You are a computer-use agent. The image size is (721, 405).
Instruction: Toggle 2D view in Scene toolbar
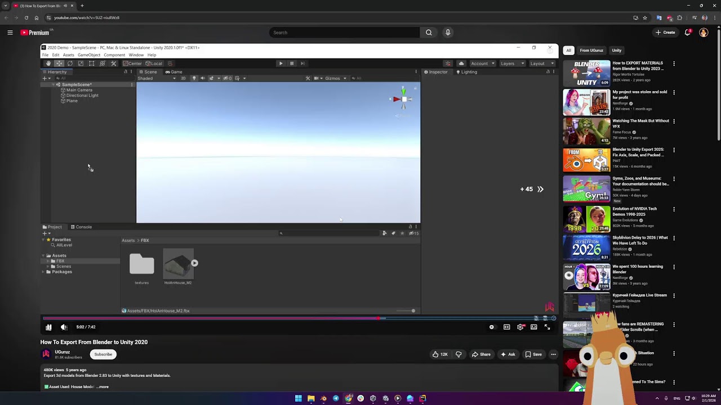[x=183, y=78]
